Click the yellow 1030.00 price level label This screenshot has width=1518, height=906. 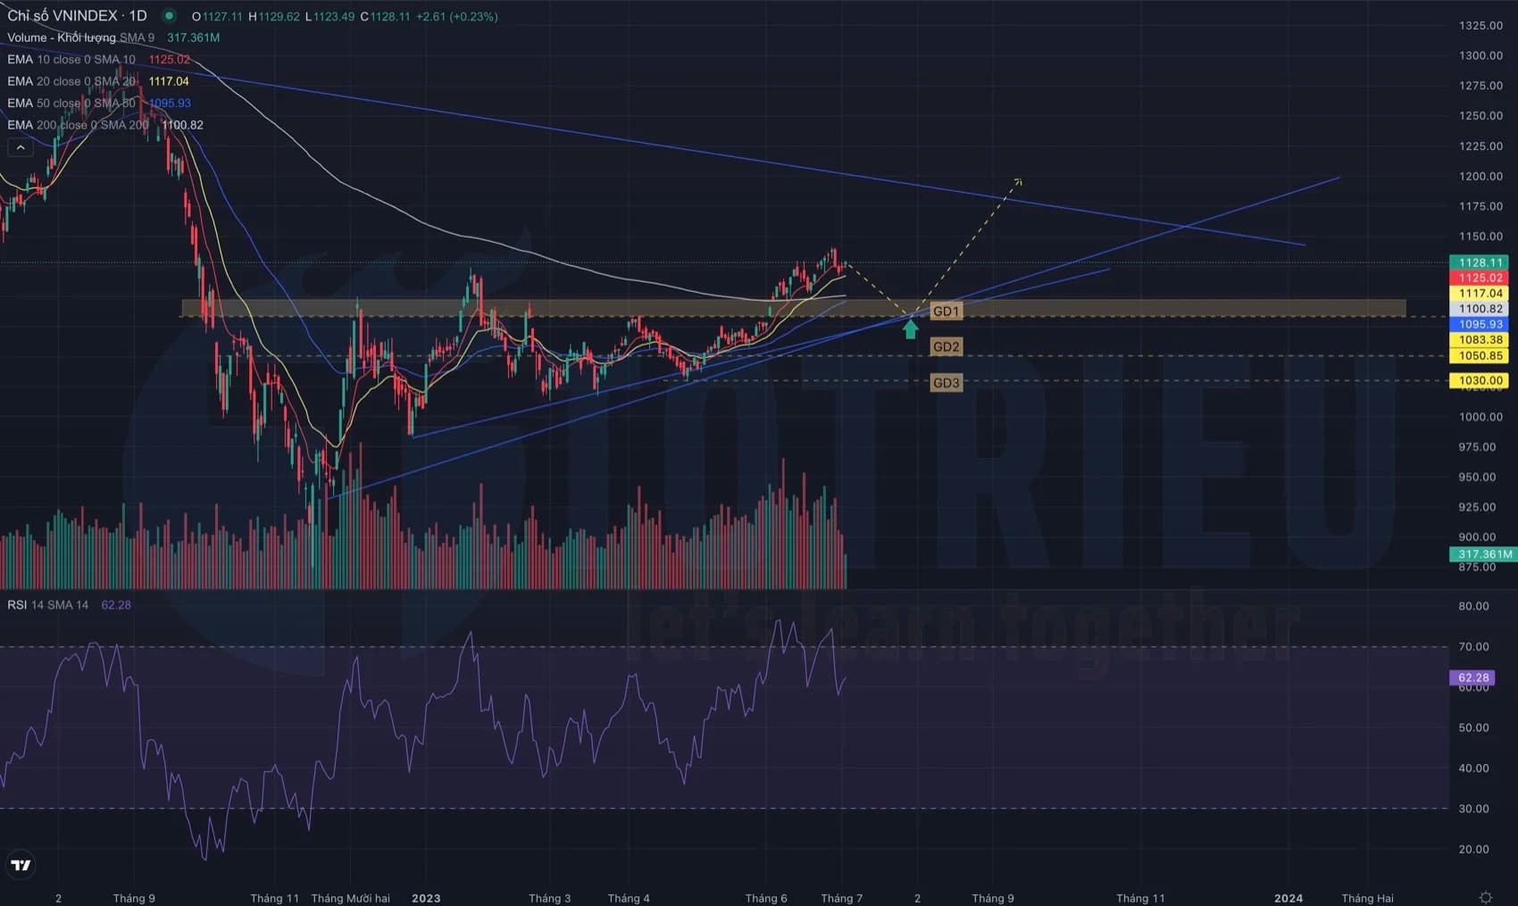[1480, 380]
